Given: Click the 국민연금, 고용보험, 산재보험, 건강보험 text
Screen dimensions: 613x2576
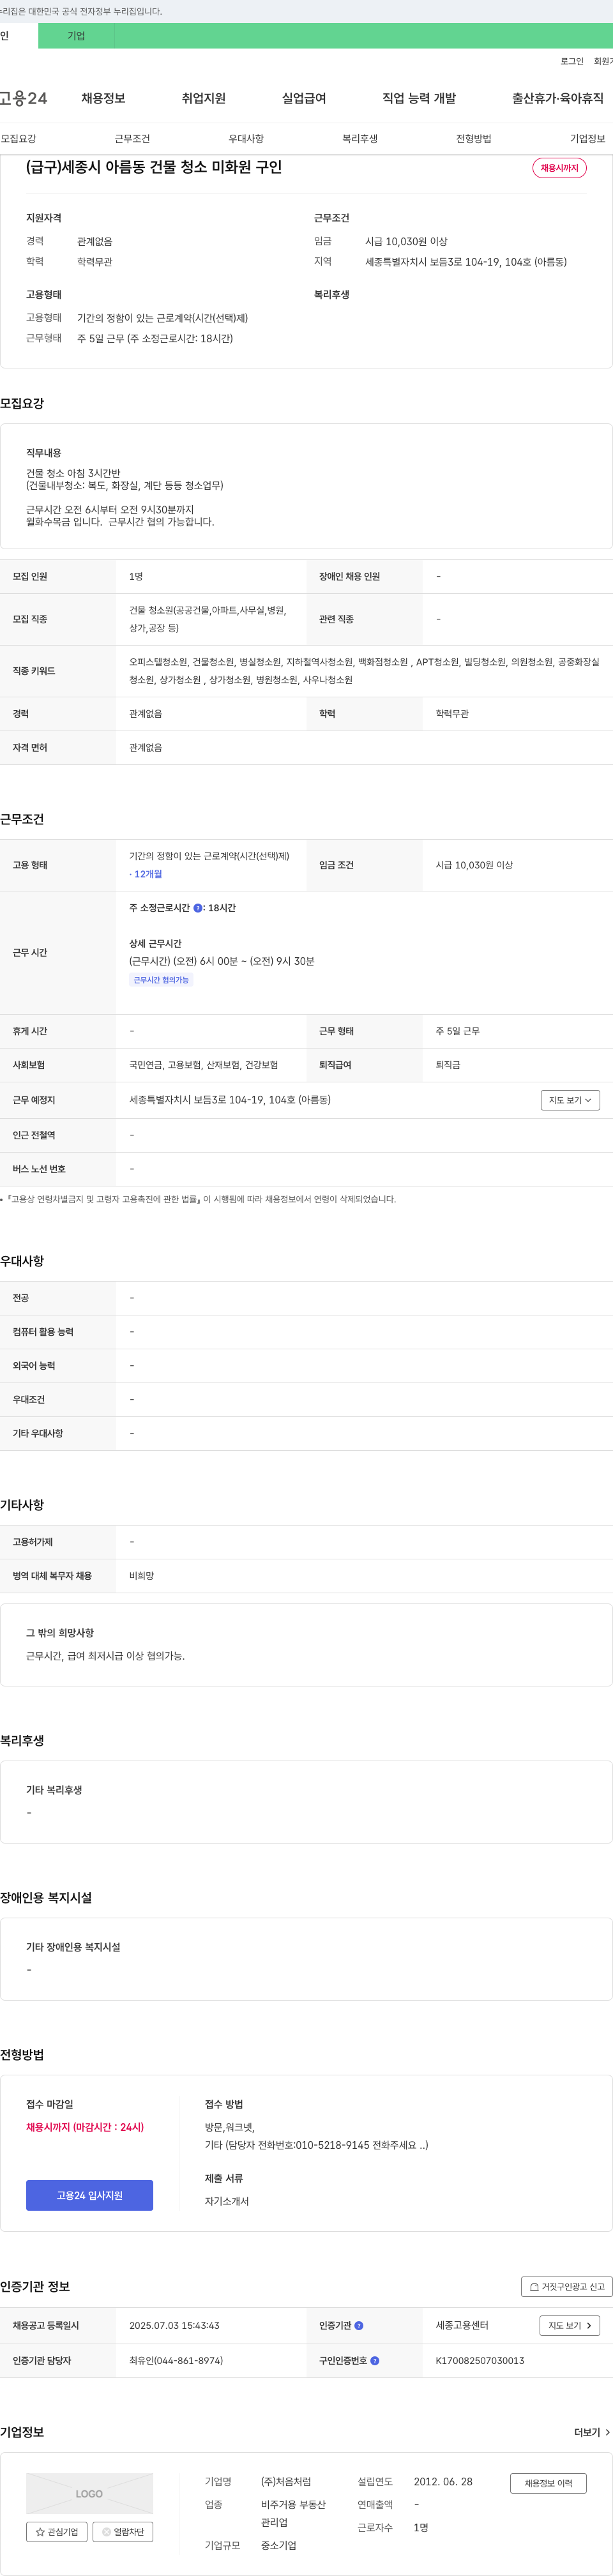Looking at the screenshot, I should 204,1065.
